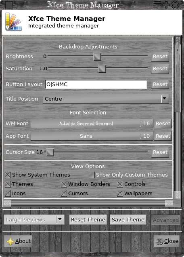The width and height of the screenshot is (184, 257).
Task: Click the color swatch palette app icon
Action: coord(13,22)
